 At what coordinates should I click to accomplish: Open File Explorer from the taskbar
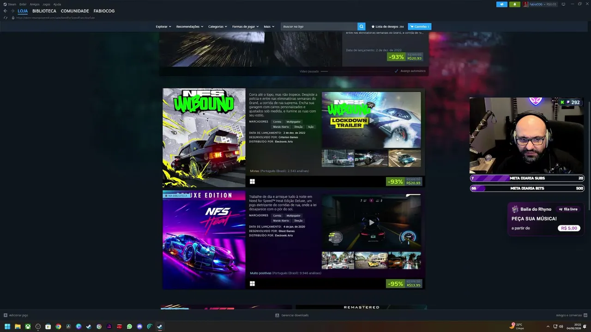[18, 326]
